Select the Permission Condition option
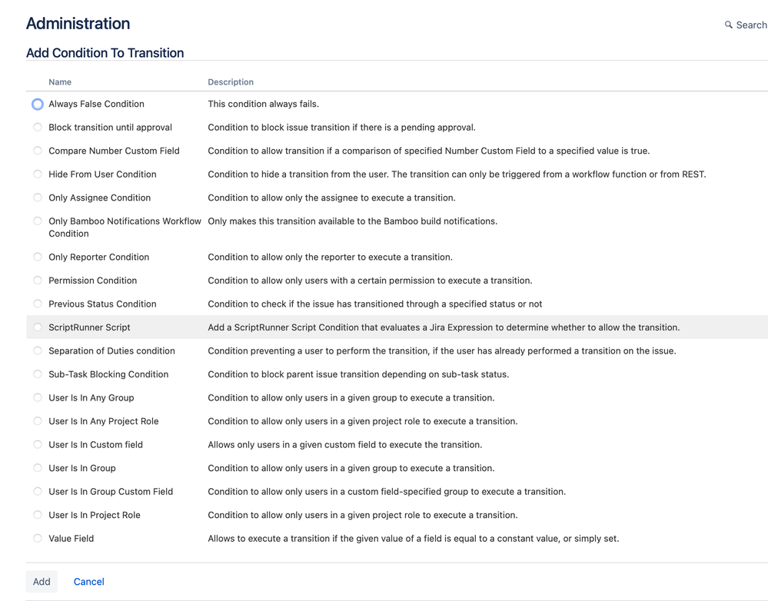The width and height of the screenshot is (768, 601). (x=37, y=280)
